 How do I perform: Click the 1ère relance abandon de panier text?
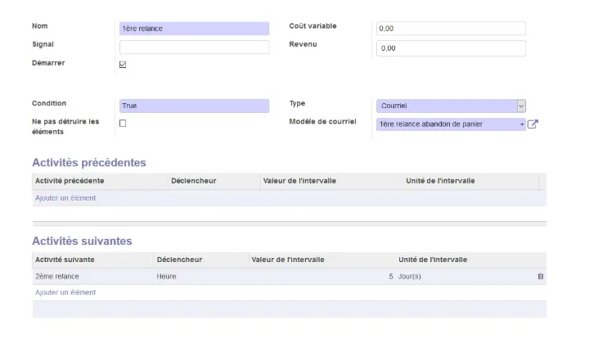431,124
